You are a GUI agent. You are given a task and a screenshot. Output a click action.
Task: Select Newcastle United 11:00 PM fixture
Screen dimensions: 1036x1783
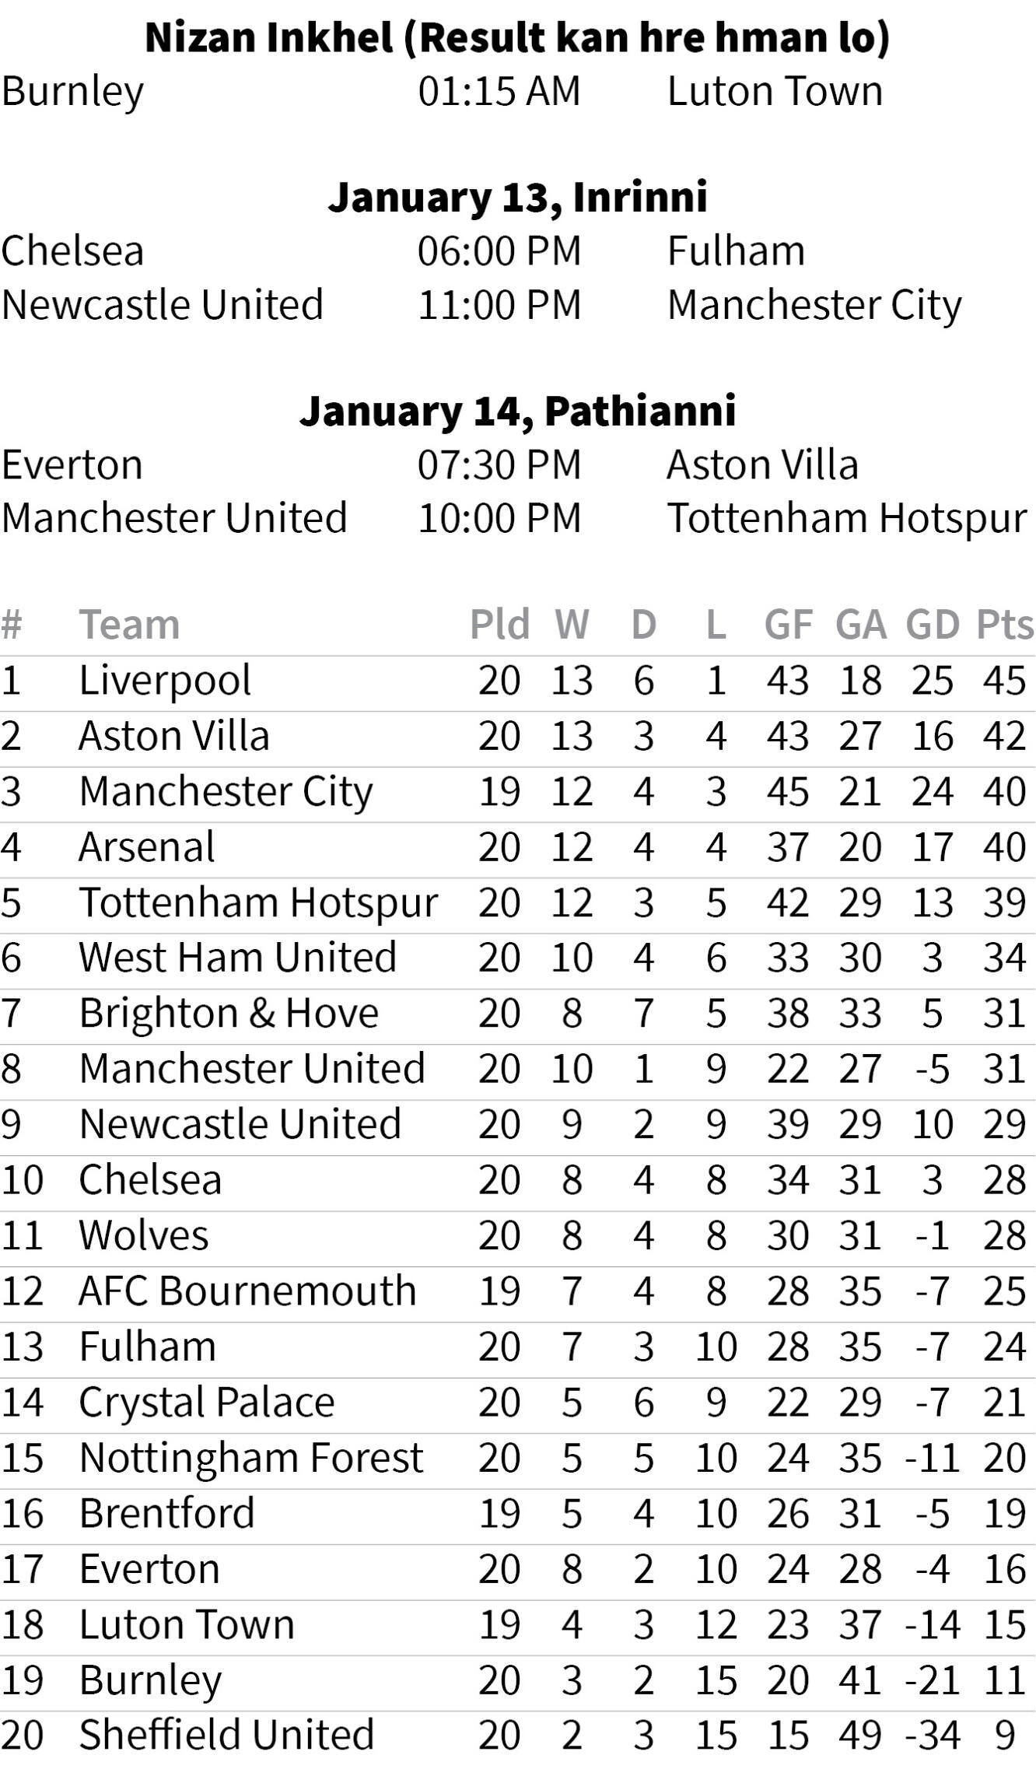tap(499, 305)
